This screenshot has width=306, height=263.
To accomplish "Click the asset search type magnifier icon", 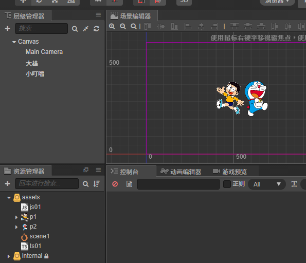I will [x=85, y=184].
